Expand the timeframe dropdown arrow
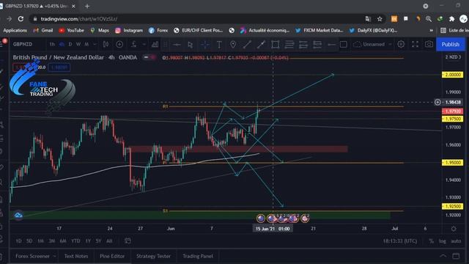Viewport: 469px width, 264px height. (x=95, y=44)
